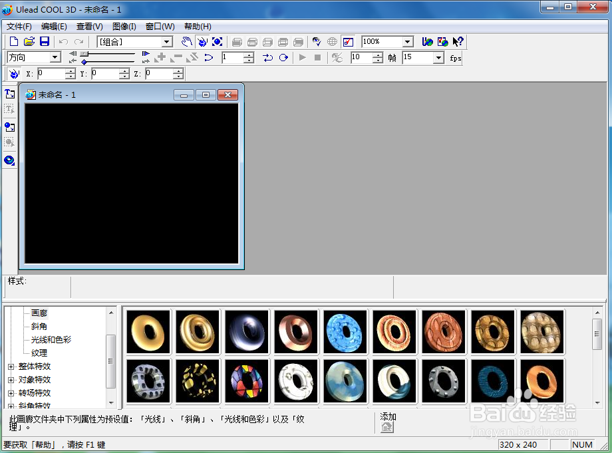Click the online gallery globe icon
612x453 pixels.
[x=442, y=42]
